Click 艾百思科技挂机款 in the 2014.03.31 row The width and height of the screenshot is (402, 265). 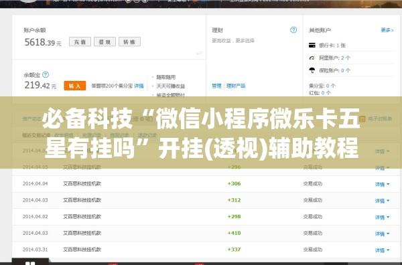(x=82, y=250)
